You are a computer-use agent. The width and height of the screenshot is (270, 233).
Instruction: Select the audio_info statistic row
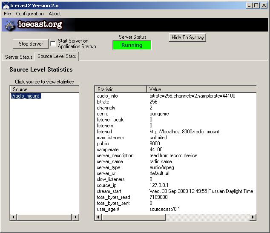[x=175, y=96]
